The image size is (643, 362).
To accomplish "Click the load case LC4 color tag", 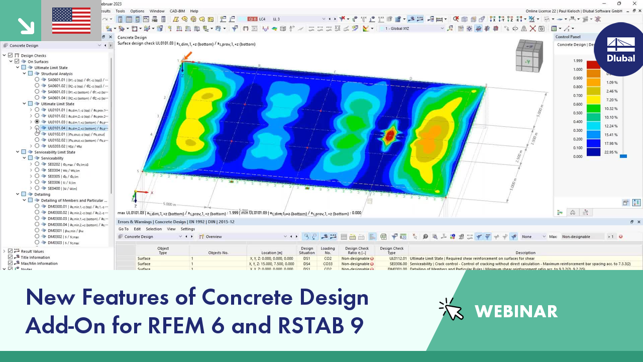I will [x=252, y=19].
